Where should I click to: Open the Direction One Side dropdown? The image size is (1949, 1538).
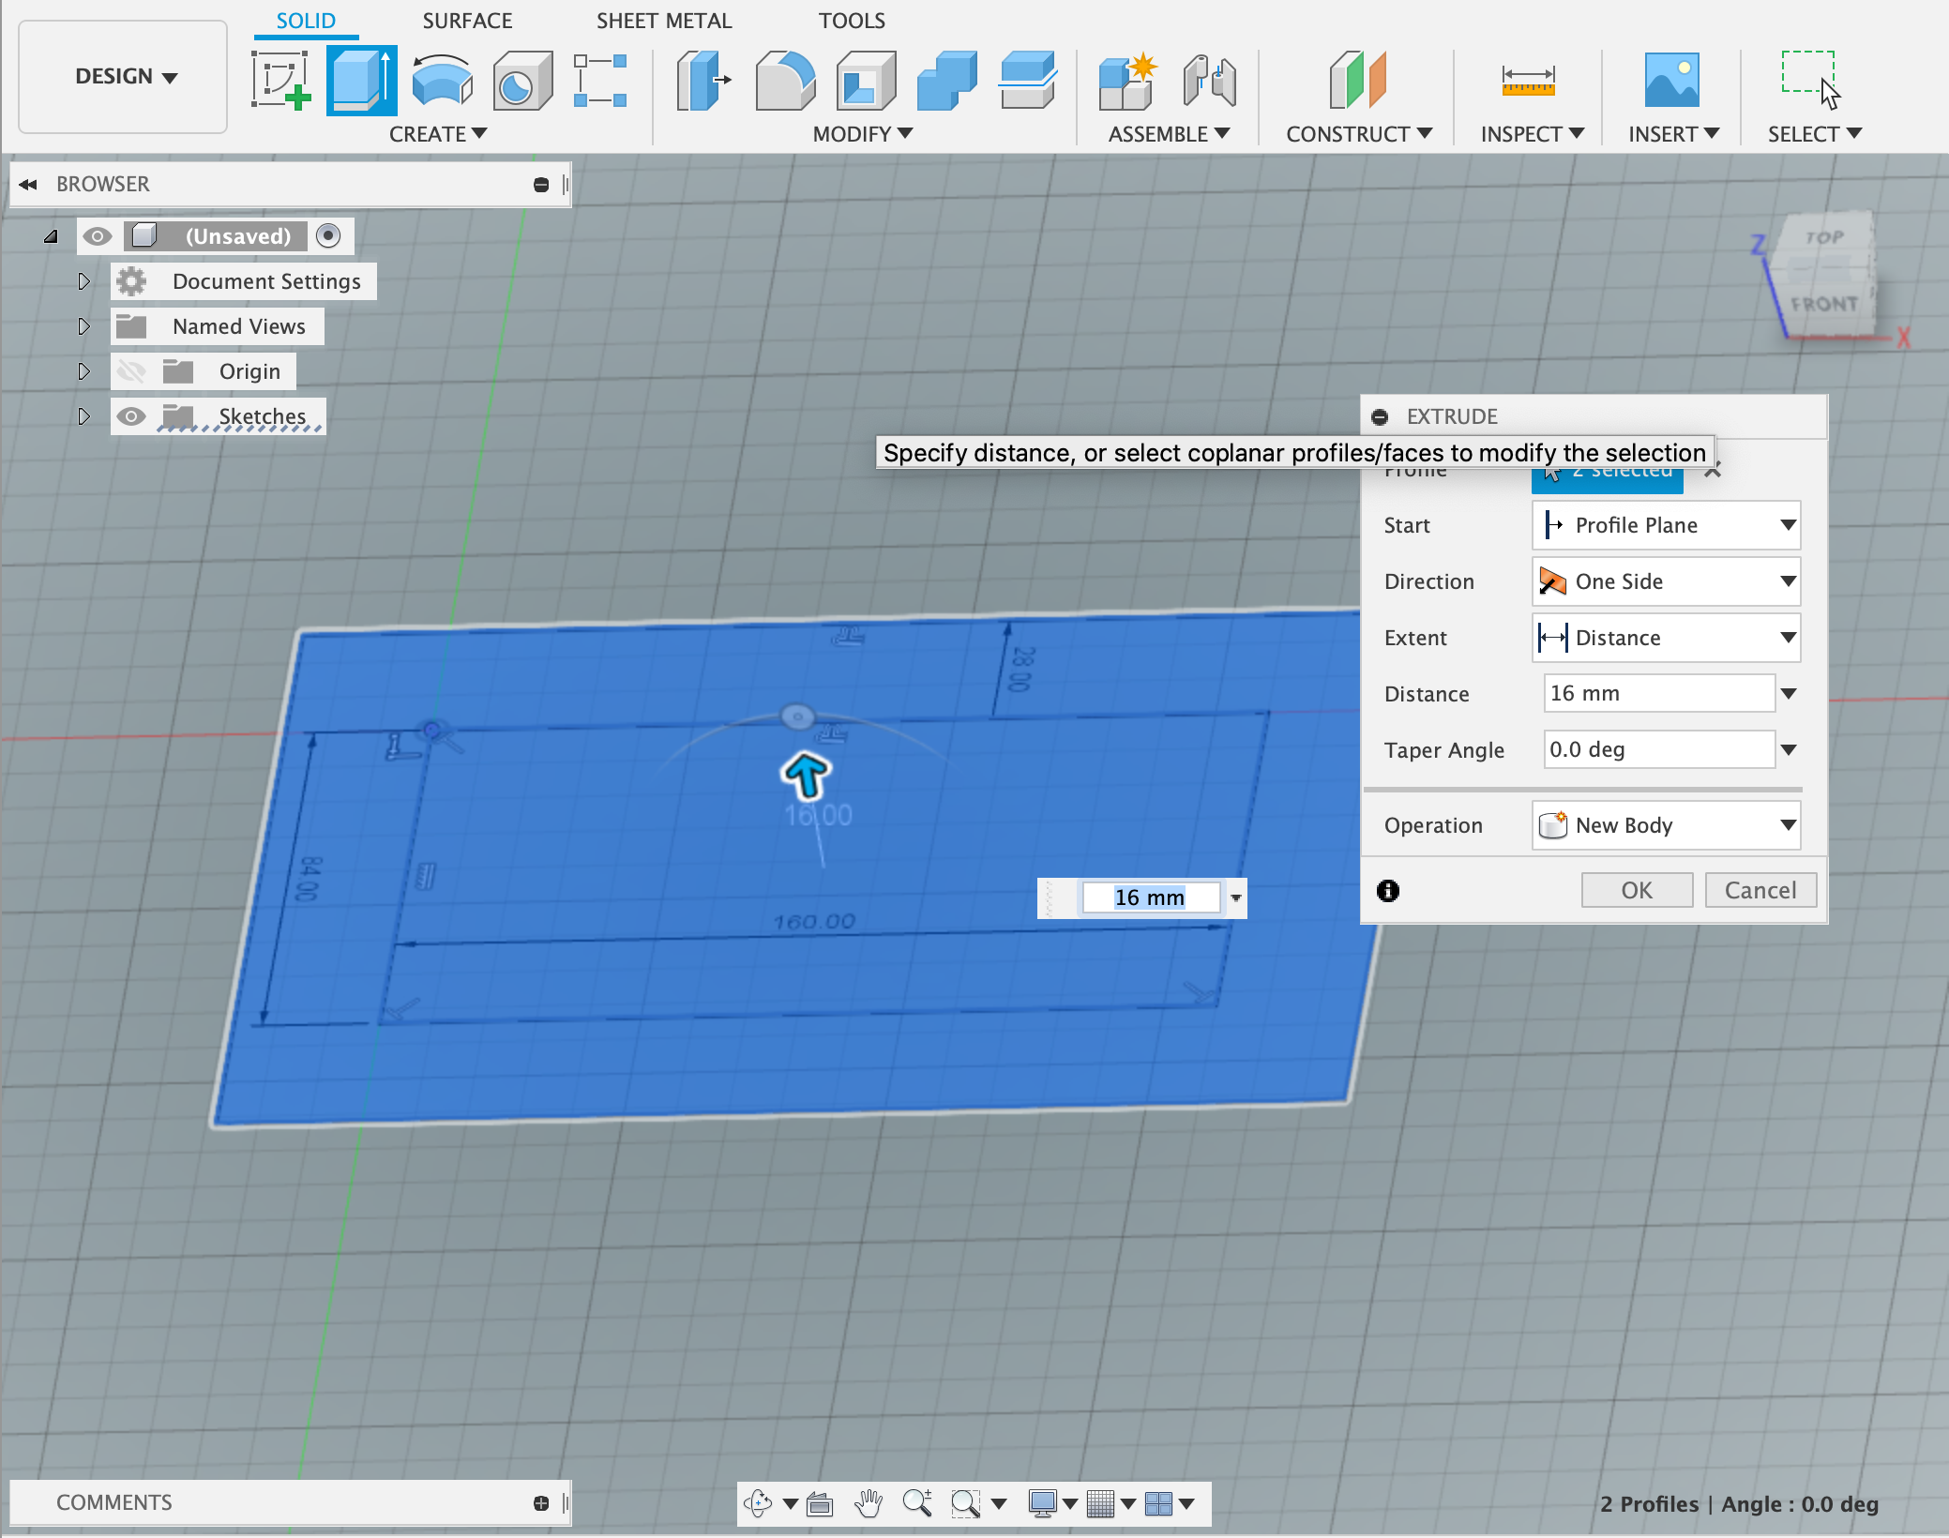[x=1666, y=581]
